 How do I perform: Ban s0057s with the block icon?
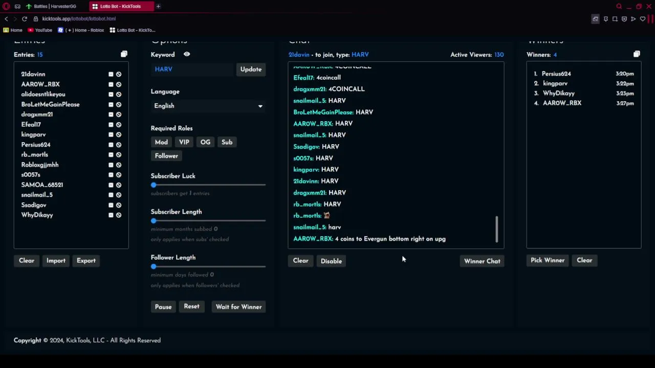click(x=119, y=175)
